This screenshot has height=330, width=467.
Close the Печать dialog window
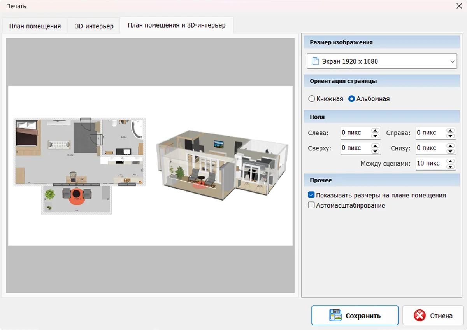(x=458, y=6)
